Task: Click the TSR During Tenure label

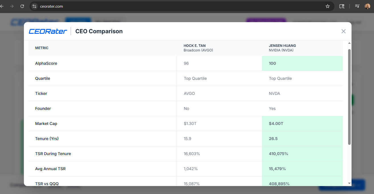Action: click(x=53, y=154)
